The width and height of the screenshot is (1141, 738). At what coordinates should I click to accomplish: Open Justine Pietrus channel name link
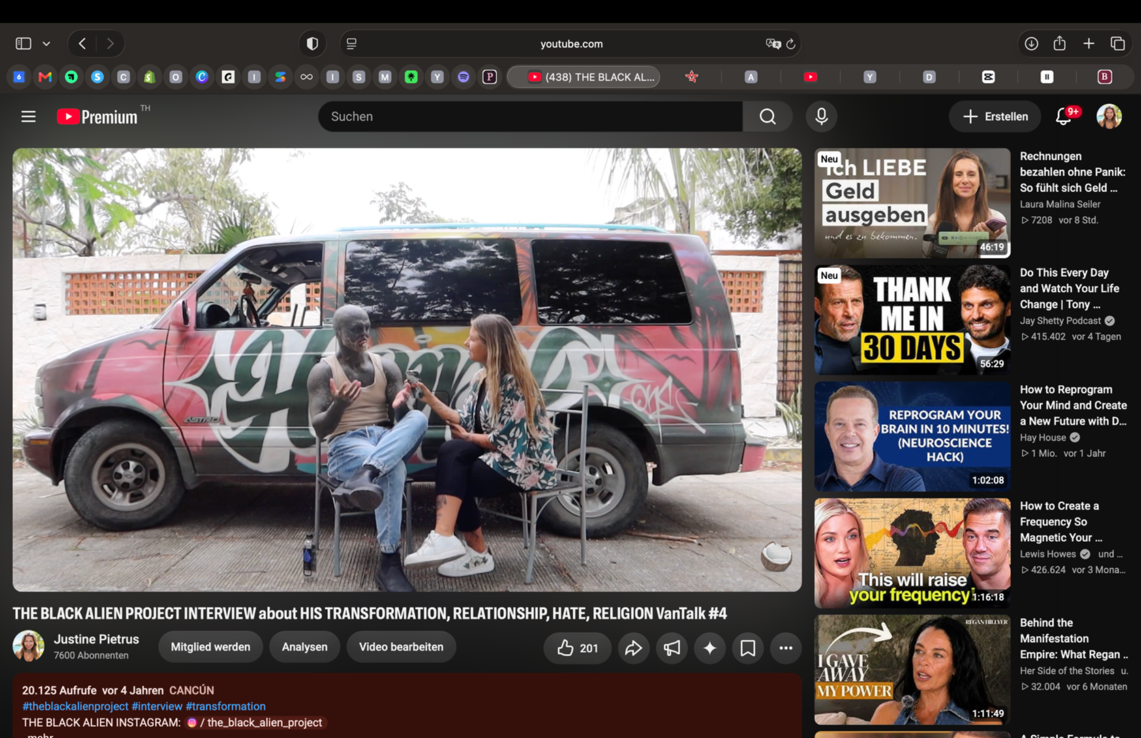96,639
